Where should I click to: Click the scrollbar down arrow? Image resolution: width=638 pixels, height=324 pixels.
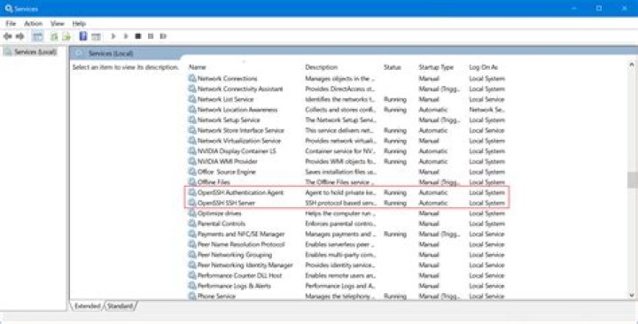pos(632,296)
